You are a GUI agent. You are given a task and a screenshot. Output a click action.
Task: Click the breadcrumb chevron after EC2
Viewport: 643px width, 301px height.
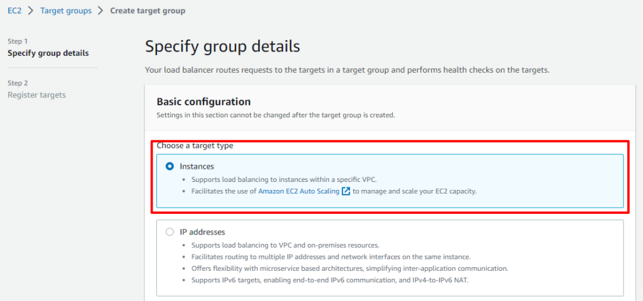tap(31, 11)
